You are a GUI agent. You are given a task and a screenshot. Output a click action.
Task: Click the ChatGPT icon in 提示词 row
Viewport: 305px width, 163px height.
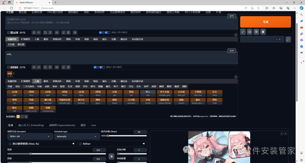pyautogui.click(x=75, y=33)
